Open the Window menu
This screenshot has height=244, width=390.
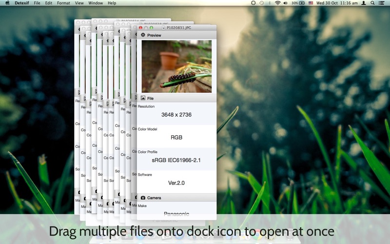[x=96, y=3]
